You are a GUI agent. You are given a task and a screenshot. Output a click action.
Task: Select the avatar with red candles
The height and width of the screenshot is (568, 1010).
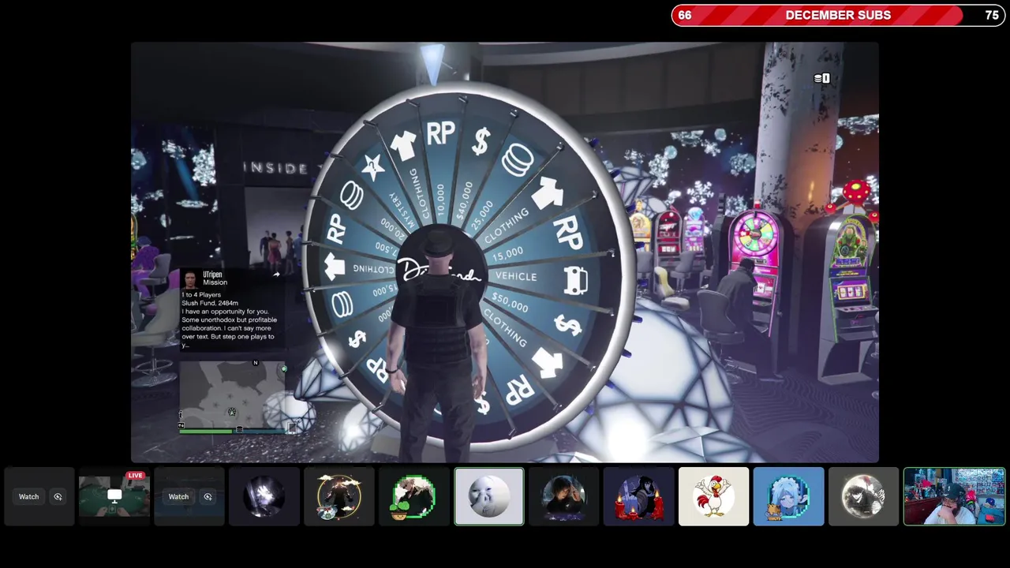[639, 496]
